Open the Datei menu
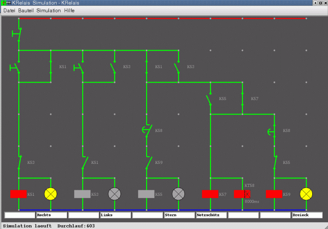This screenshot has height=229, width=328. tap(10, 10)
